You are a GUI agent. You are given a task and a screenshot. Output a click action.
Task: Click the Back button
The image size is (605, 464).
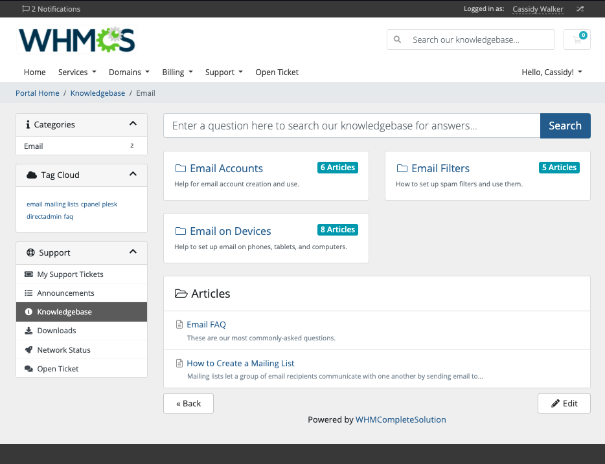[188, 404]
